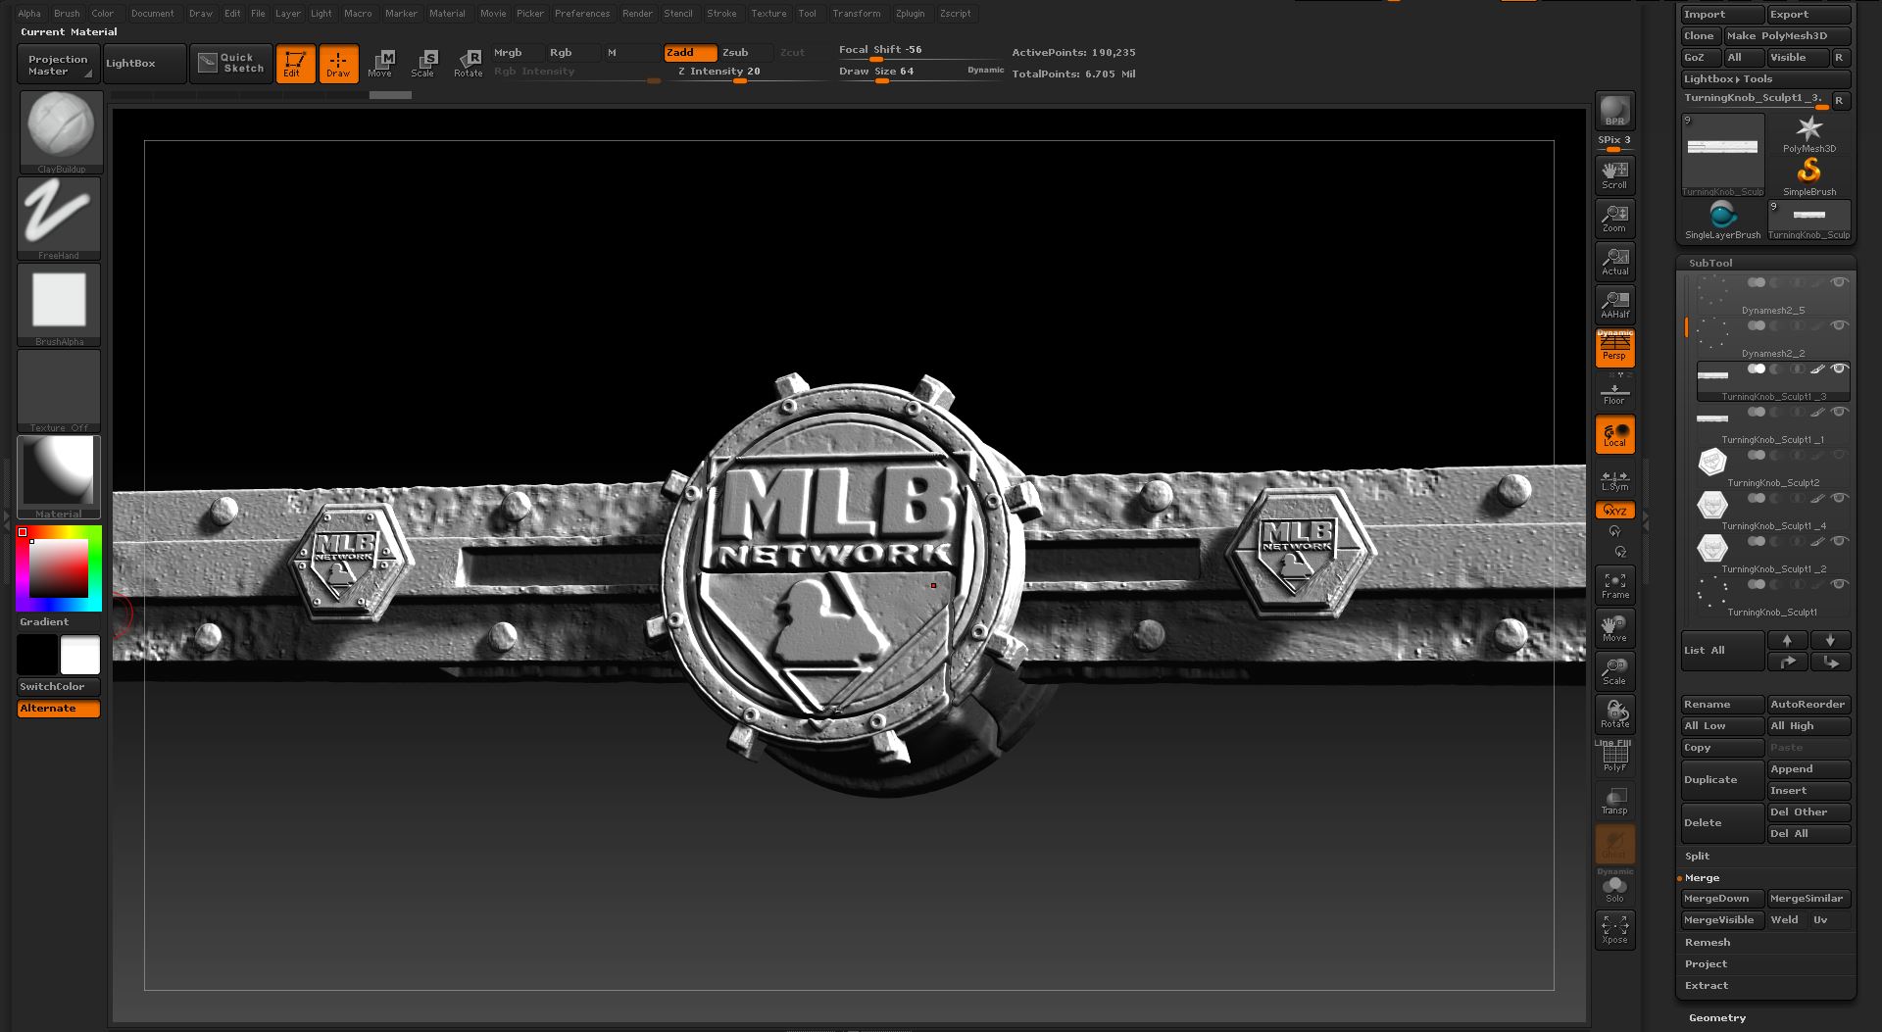This screenshot has height=1032, width=1882.
Task: Click the Zoom canvas icon
Action: (1614, 218)
